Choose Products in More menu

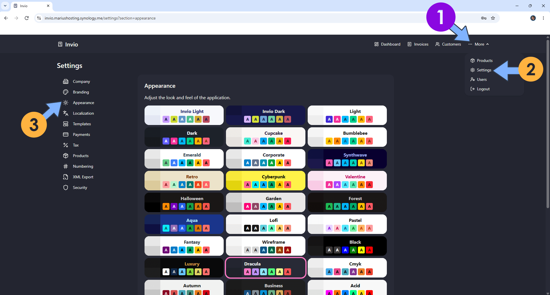point(481,60)
